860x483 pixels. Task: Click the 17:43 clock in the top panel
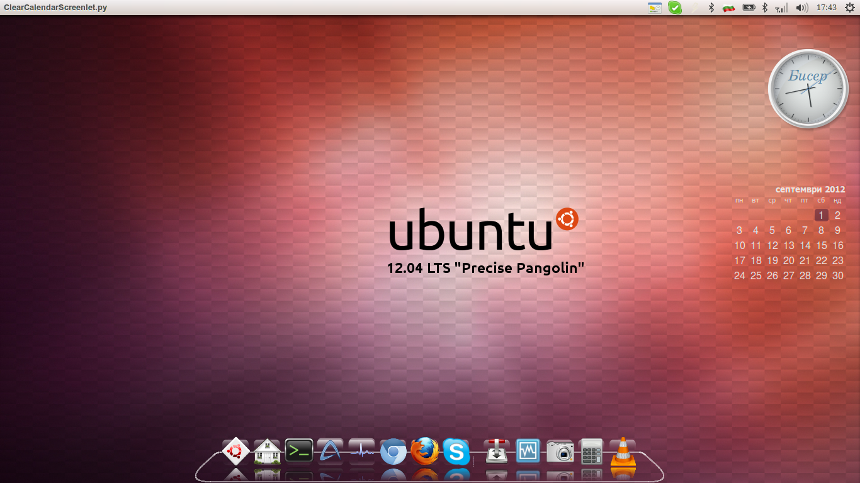[826, 8]
